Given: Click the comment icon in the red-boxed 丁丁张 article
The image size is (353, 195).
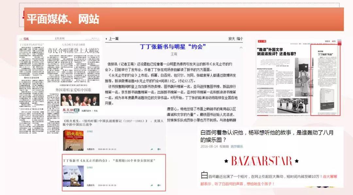Looking at the screenshot, I should pos(159,186).
